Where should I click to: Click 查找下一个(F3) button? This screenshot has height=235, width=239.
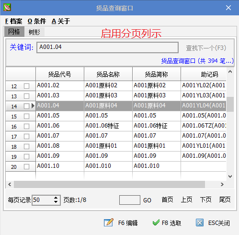[206, 48]
